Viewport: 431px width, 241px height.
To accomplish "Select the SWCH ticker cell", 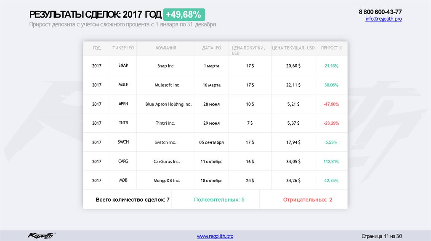I will tap(123, 142).
